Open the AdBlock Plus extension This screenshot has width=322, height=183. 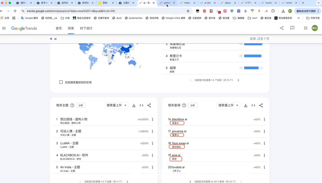tap(204, 11)
